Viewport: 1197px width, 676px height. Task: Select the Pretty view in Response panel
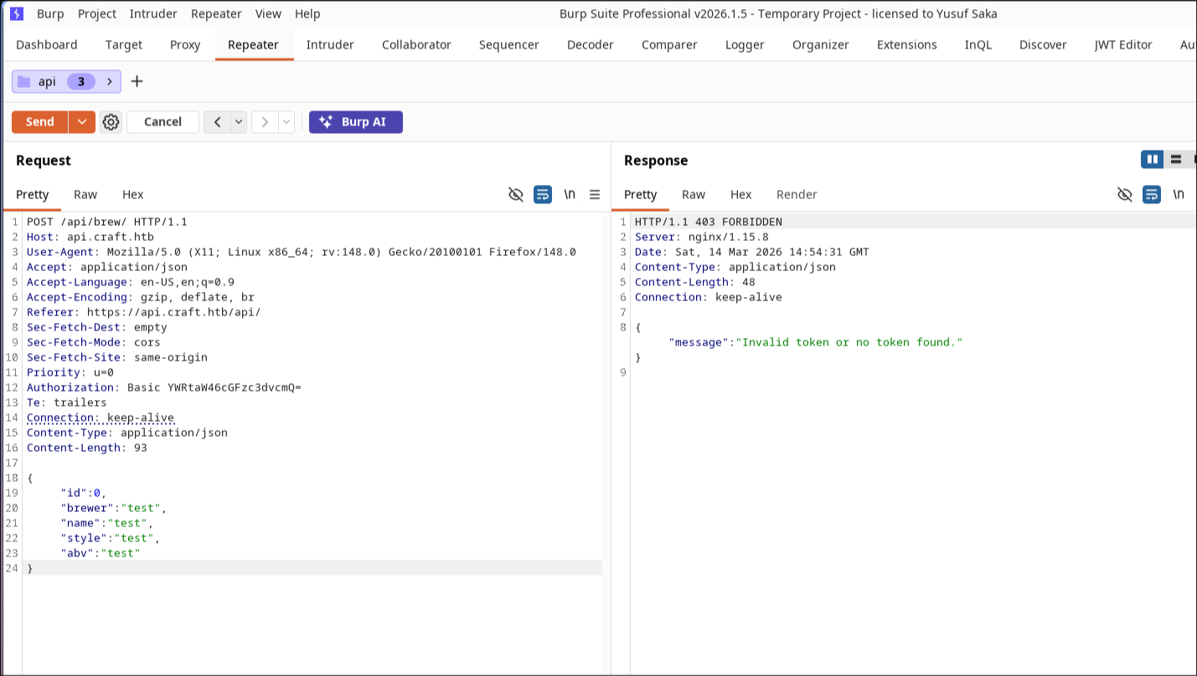coord(641,194)
